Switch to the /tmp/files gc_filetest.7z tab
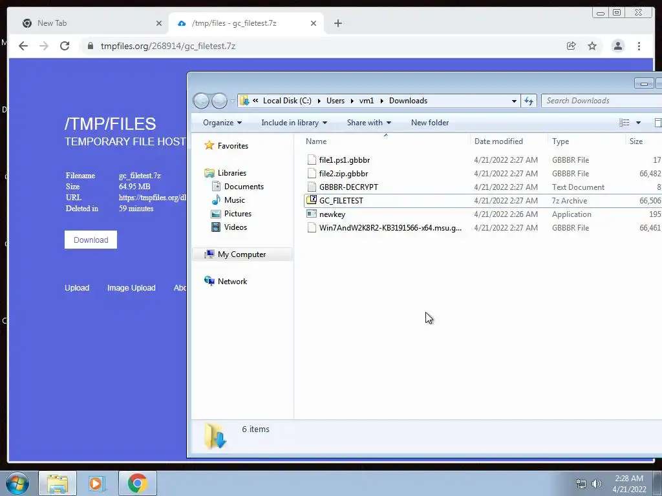The width and height of the screenshot is (662, 496). pos(246,23)
